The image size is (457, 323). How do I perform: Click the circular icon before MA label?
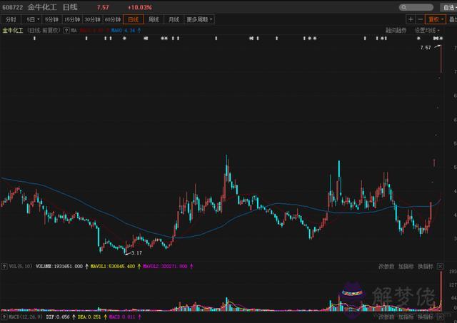(66, 31)
